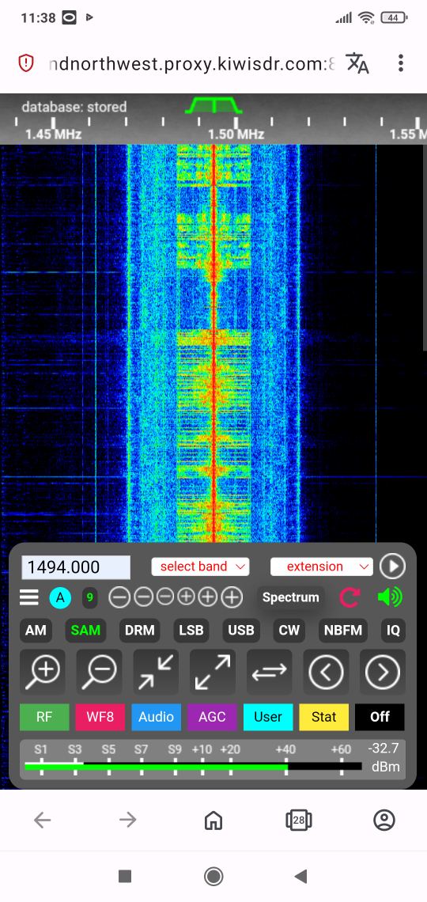Image resolution: width=427 pixels, height=902 pixels.
Task: Click the zoom out magnifier icon
Action: tap(99, 672)
